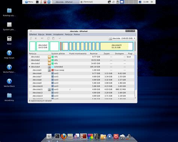Click scrollbar down arrow in partition list
Image resolution: width=178 pixels, height=142 pixels.
tap(135, 98)
